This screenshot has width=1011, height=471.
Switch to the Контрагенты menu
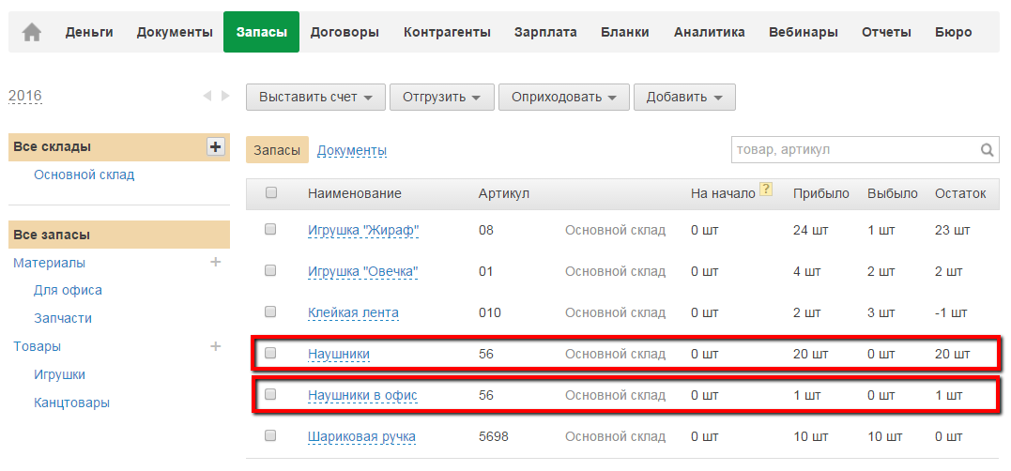point(447,32)
